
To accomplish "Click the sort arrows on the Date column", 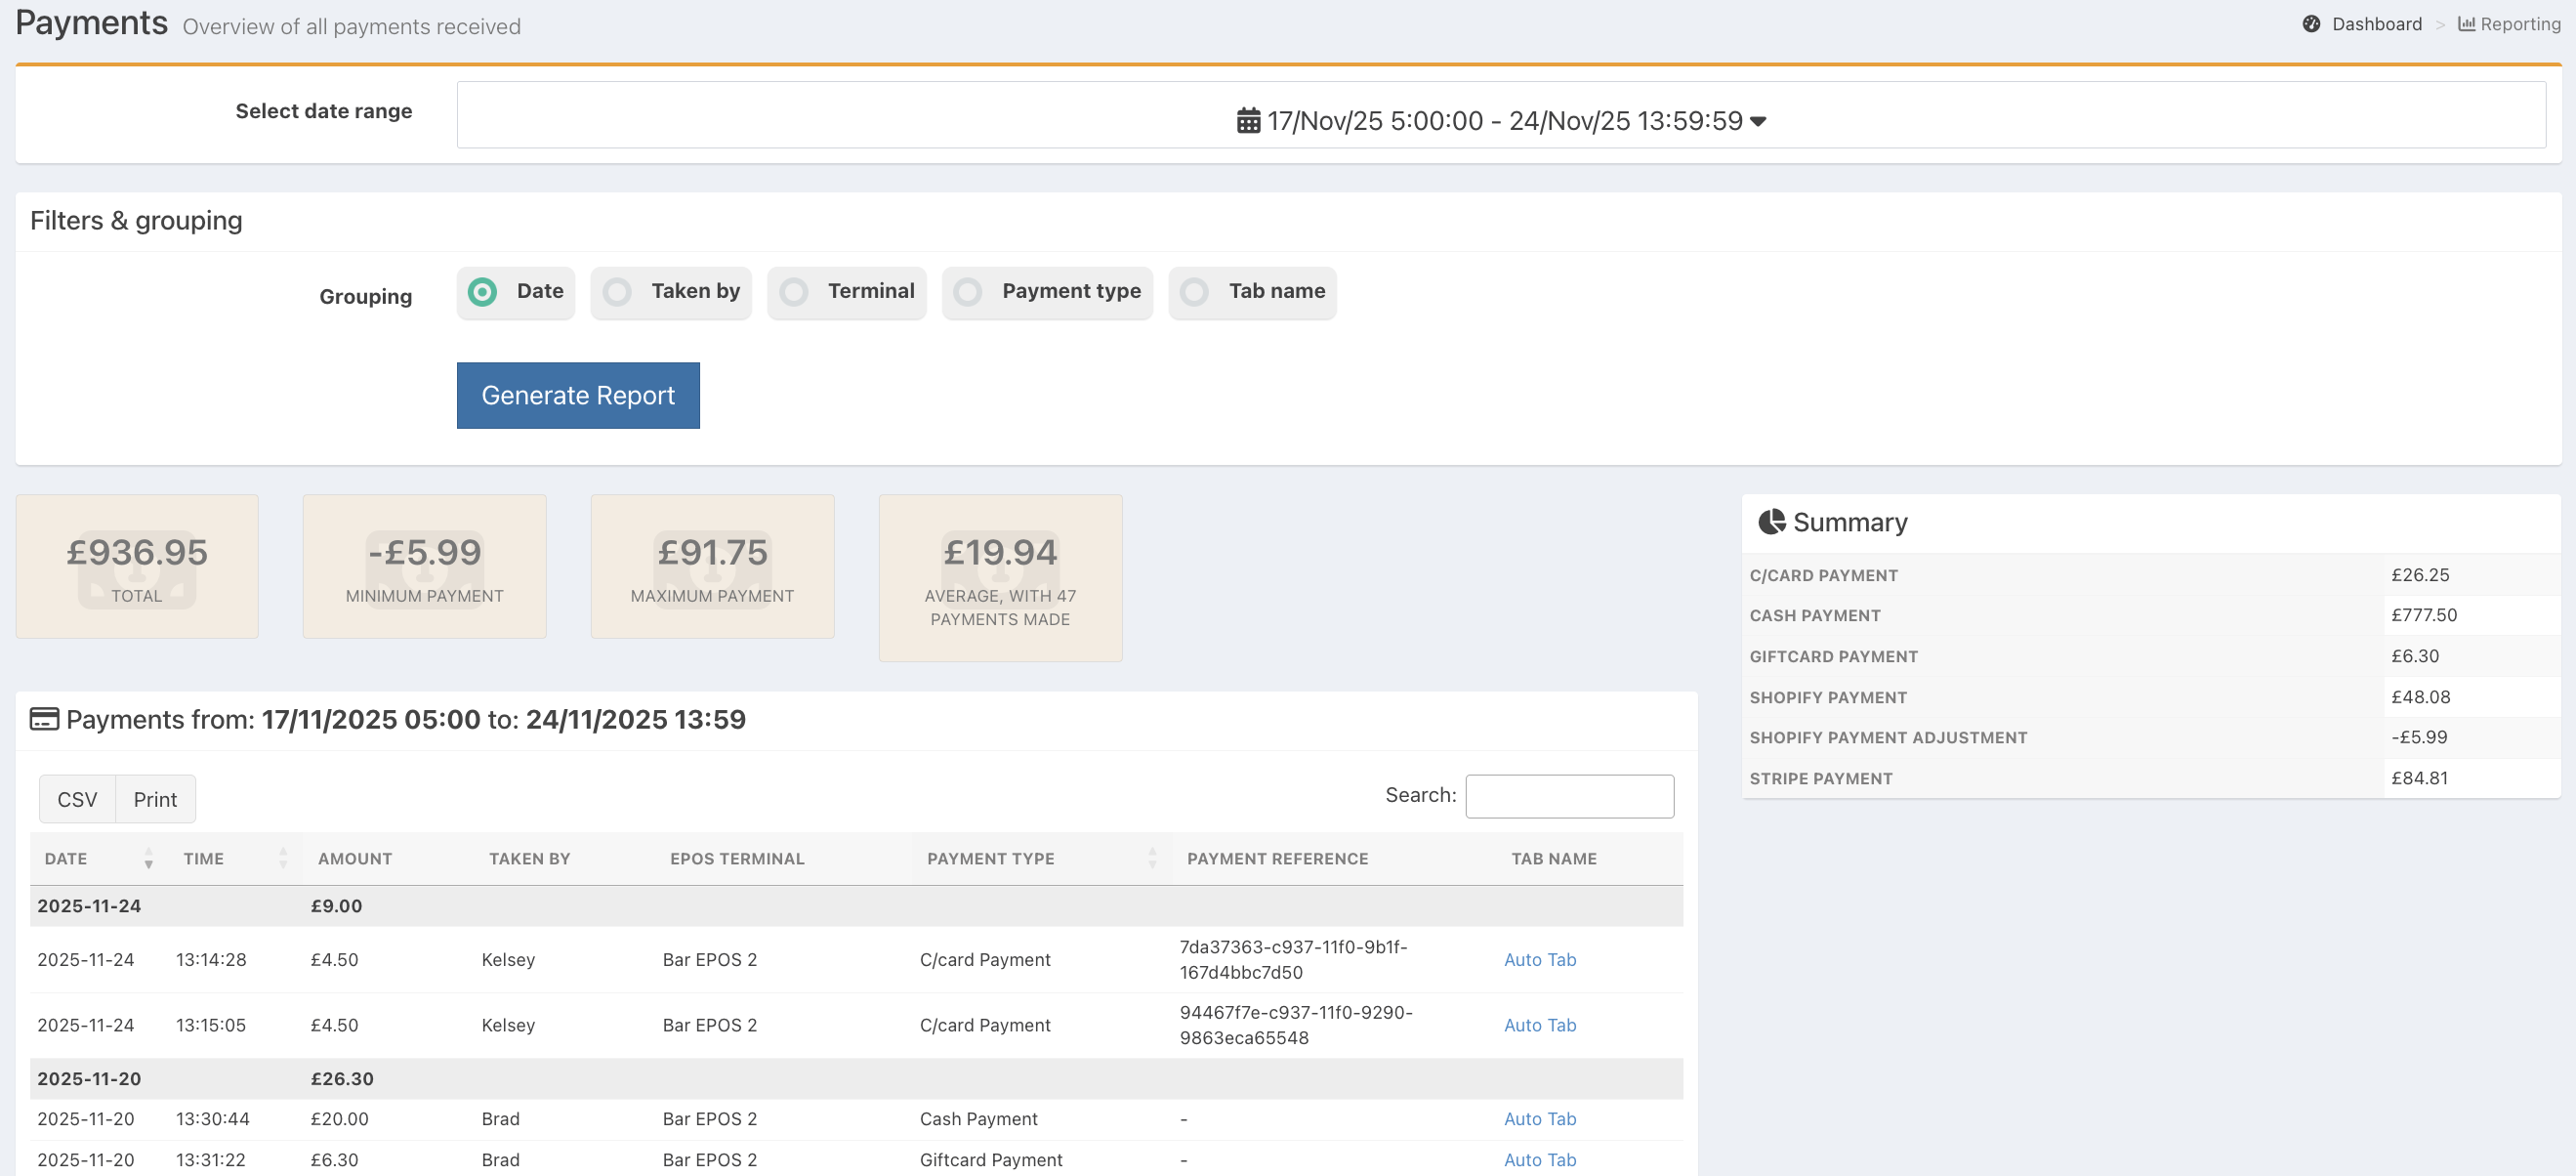I will (x=148, y=859).
